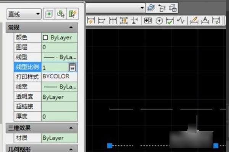
Task: Expand or collapse the 几何图形 section
Action: pyautogui.click(x=71, y=149)
